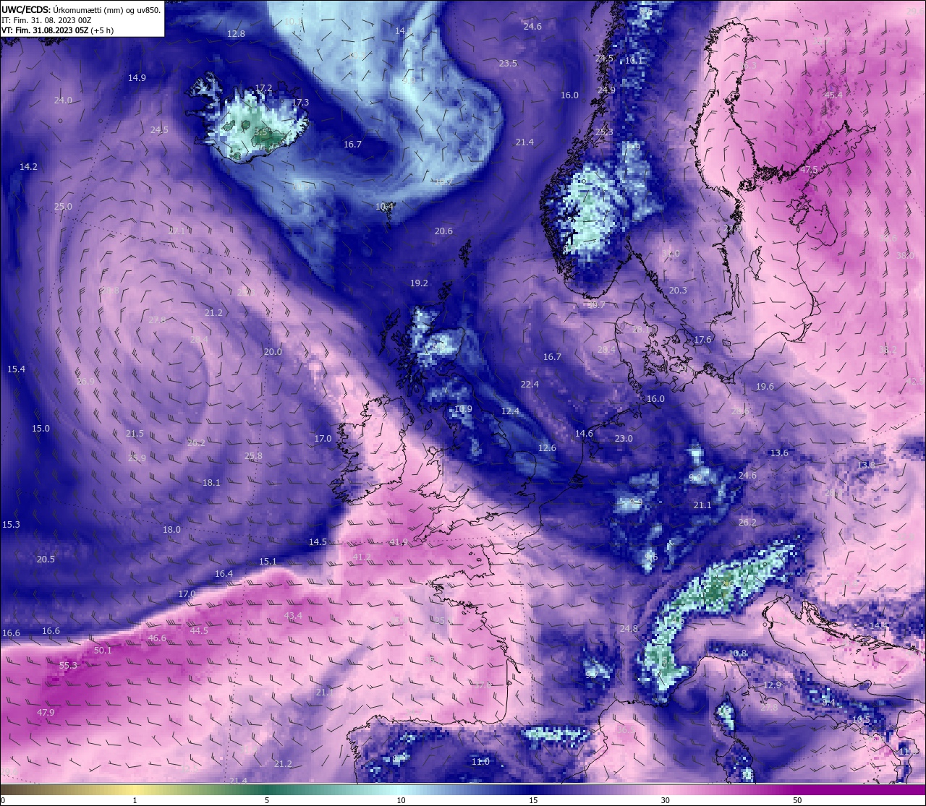Click the title 'UWC/ECDS: Úrkomumætti (mm) og uv850.'
The image size is (926, 806).
80,10
